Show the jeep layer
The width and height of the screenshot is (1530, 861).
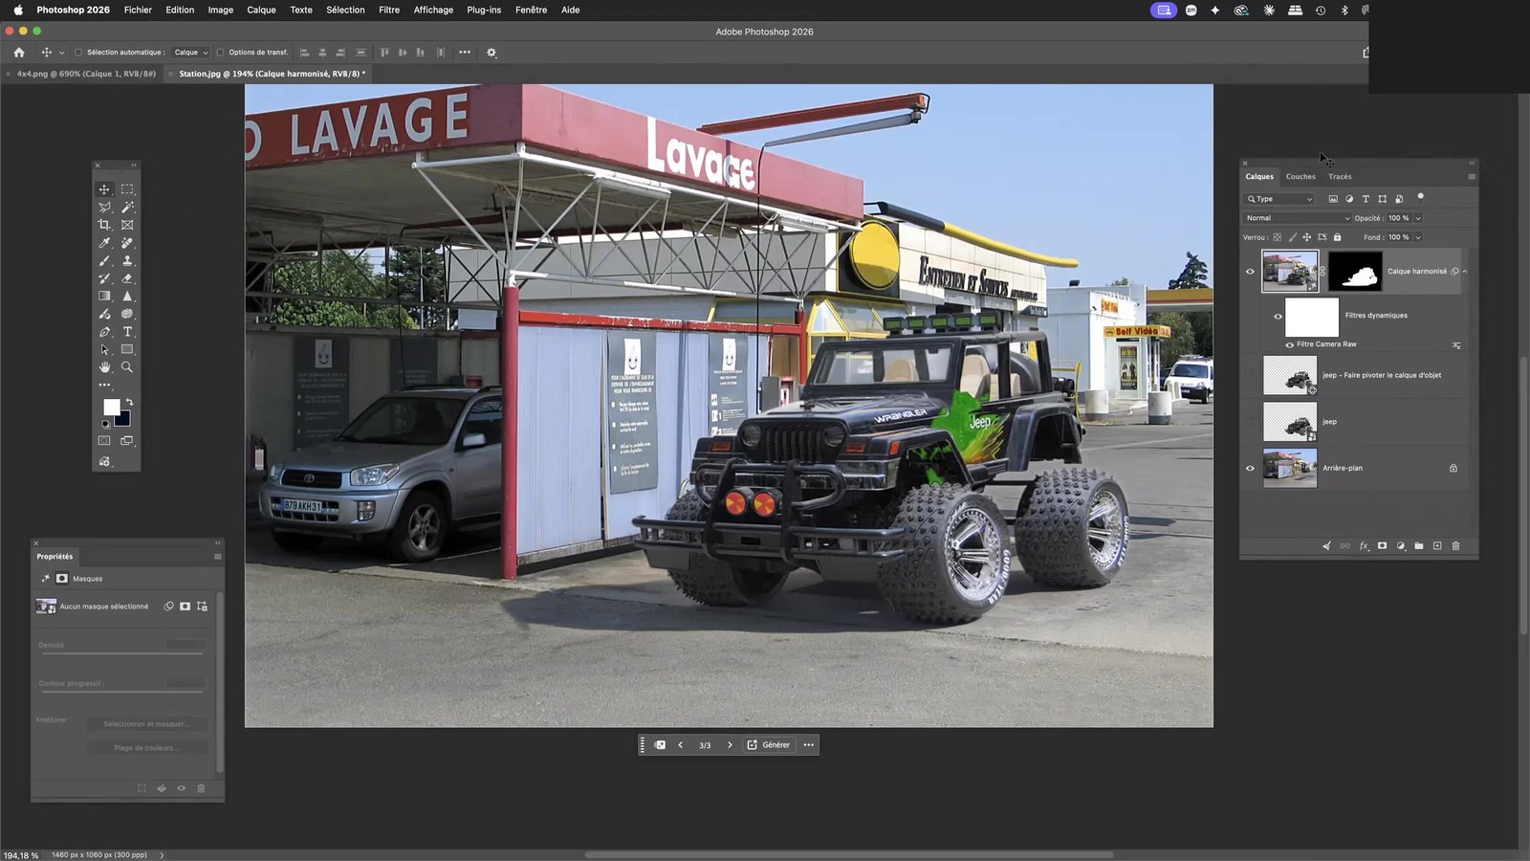click(x=1250, y=422)
